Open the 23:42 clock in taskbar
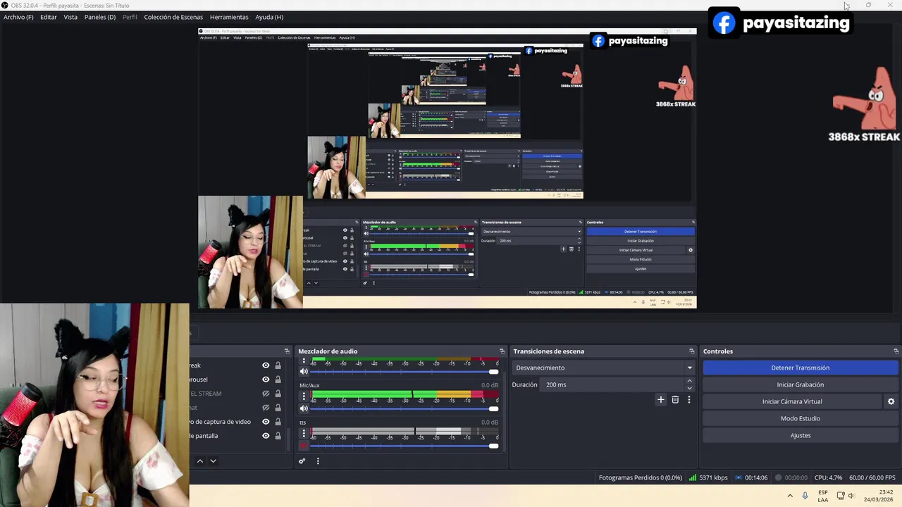The width and height of the screenshot is (902, 507). pos(879,496)
